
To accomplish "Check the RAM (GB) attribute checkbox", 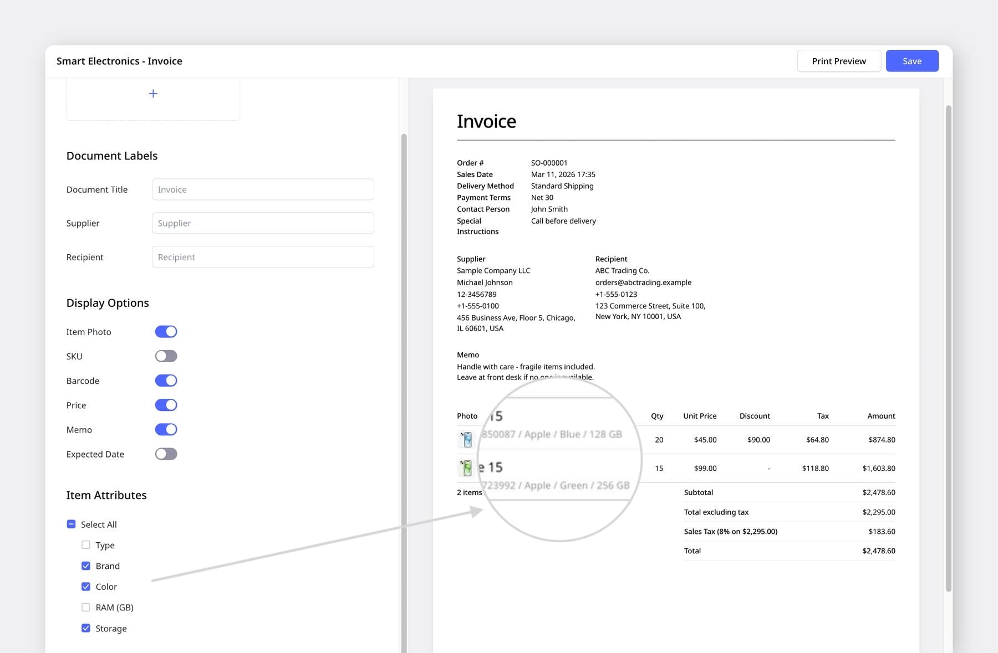I will point(86,607).
